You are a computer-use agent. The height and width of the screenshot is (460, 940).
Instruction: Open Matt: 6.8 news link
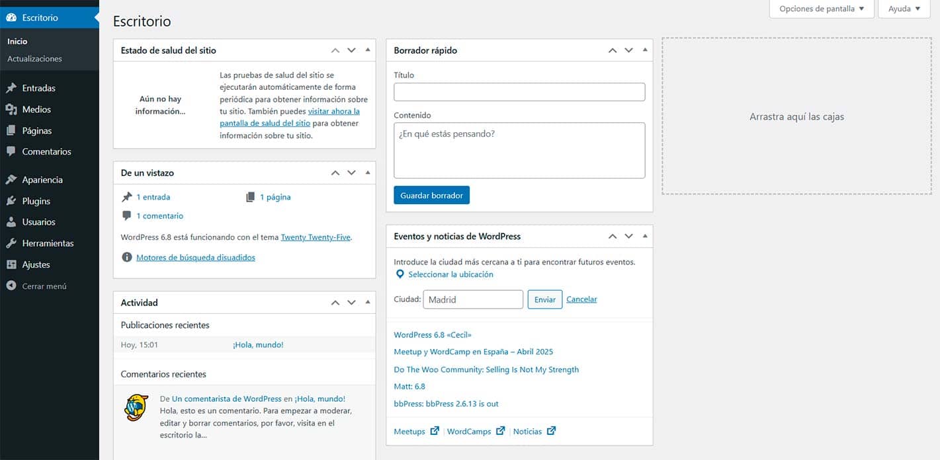pyautogui.click(x=409, y=387)
